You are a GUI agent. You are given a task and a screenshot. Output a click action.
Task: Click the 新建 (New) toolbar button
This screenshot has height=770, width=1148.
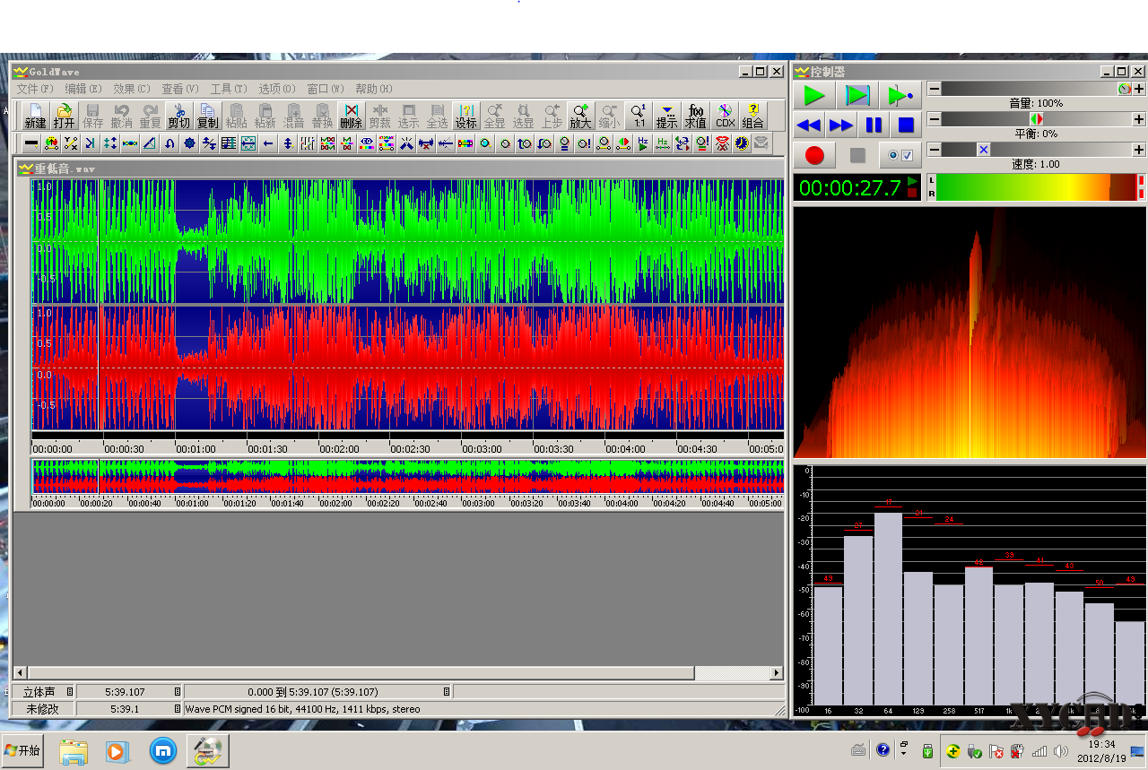tap(35, 117)
